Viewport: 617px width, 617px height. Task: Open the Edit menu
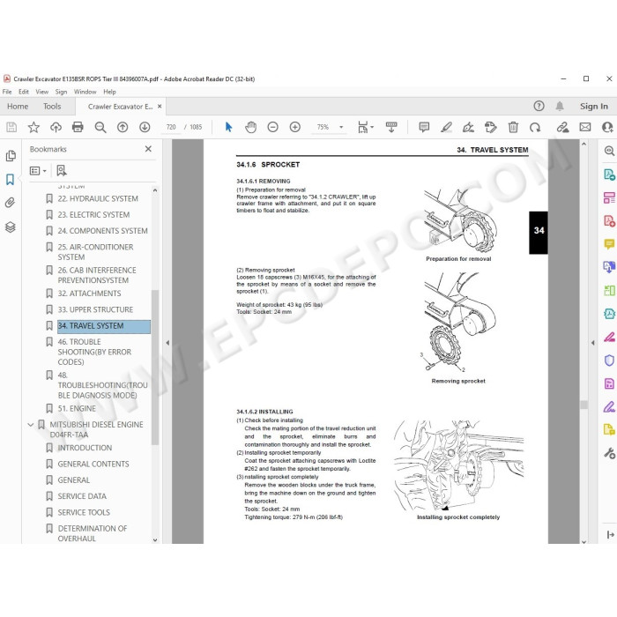(24, 92)
